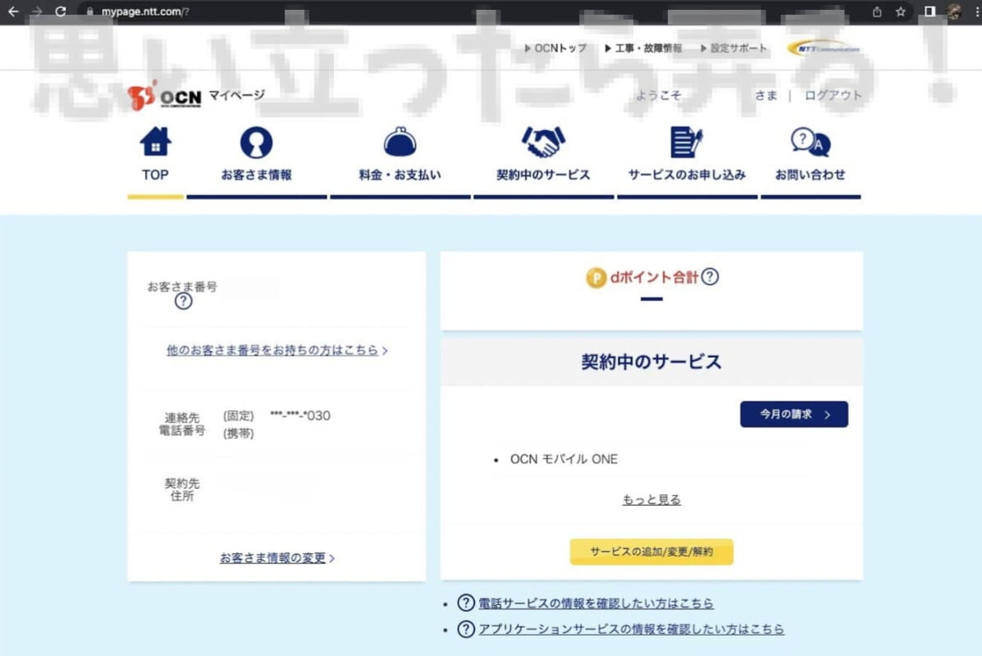Click the サービスのお申し込み document icon

[x=687, y=142]
